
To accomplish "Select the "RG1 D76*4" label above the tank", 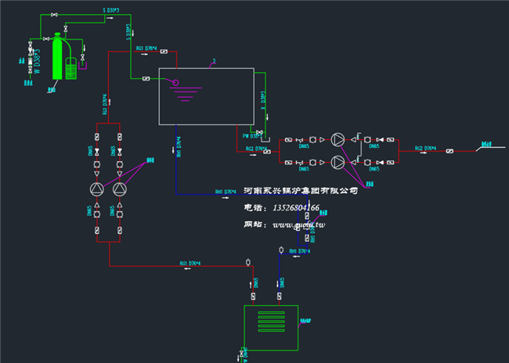I will (x=146, y=49).
